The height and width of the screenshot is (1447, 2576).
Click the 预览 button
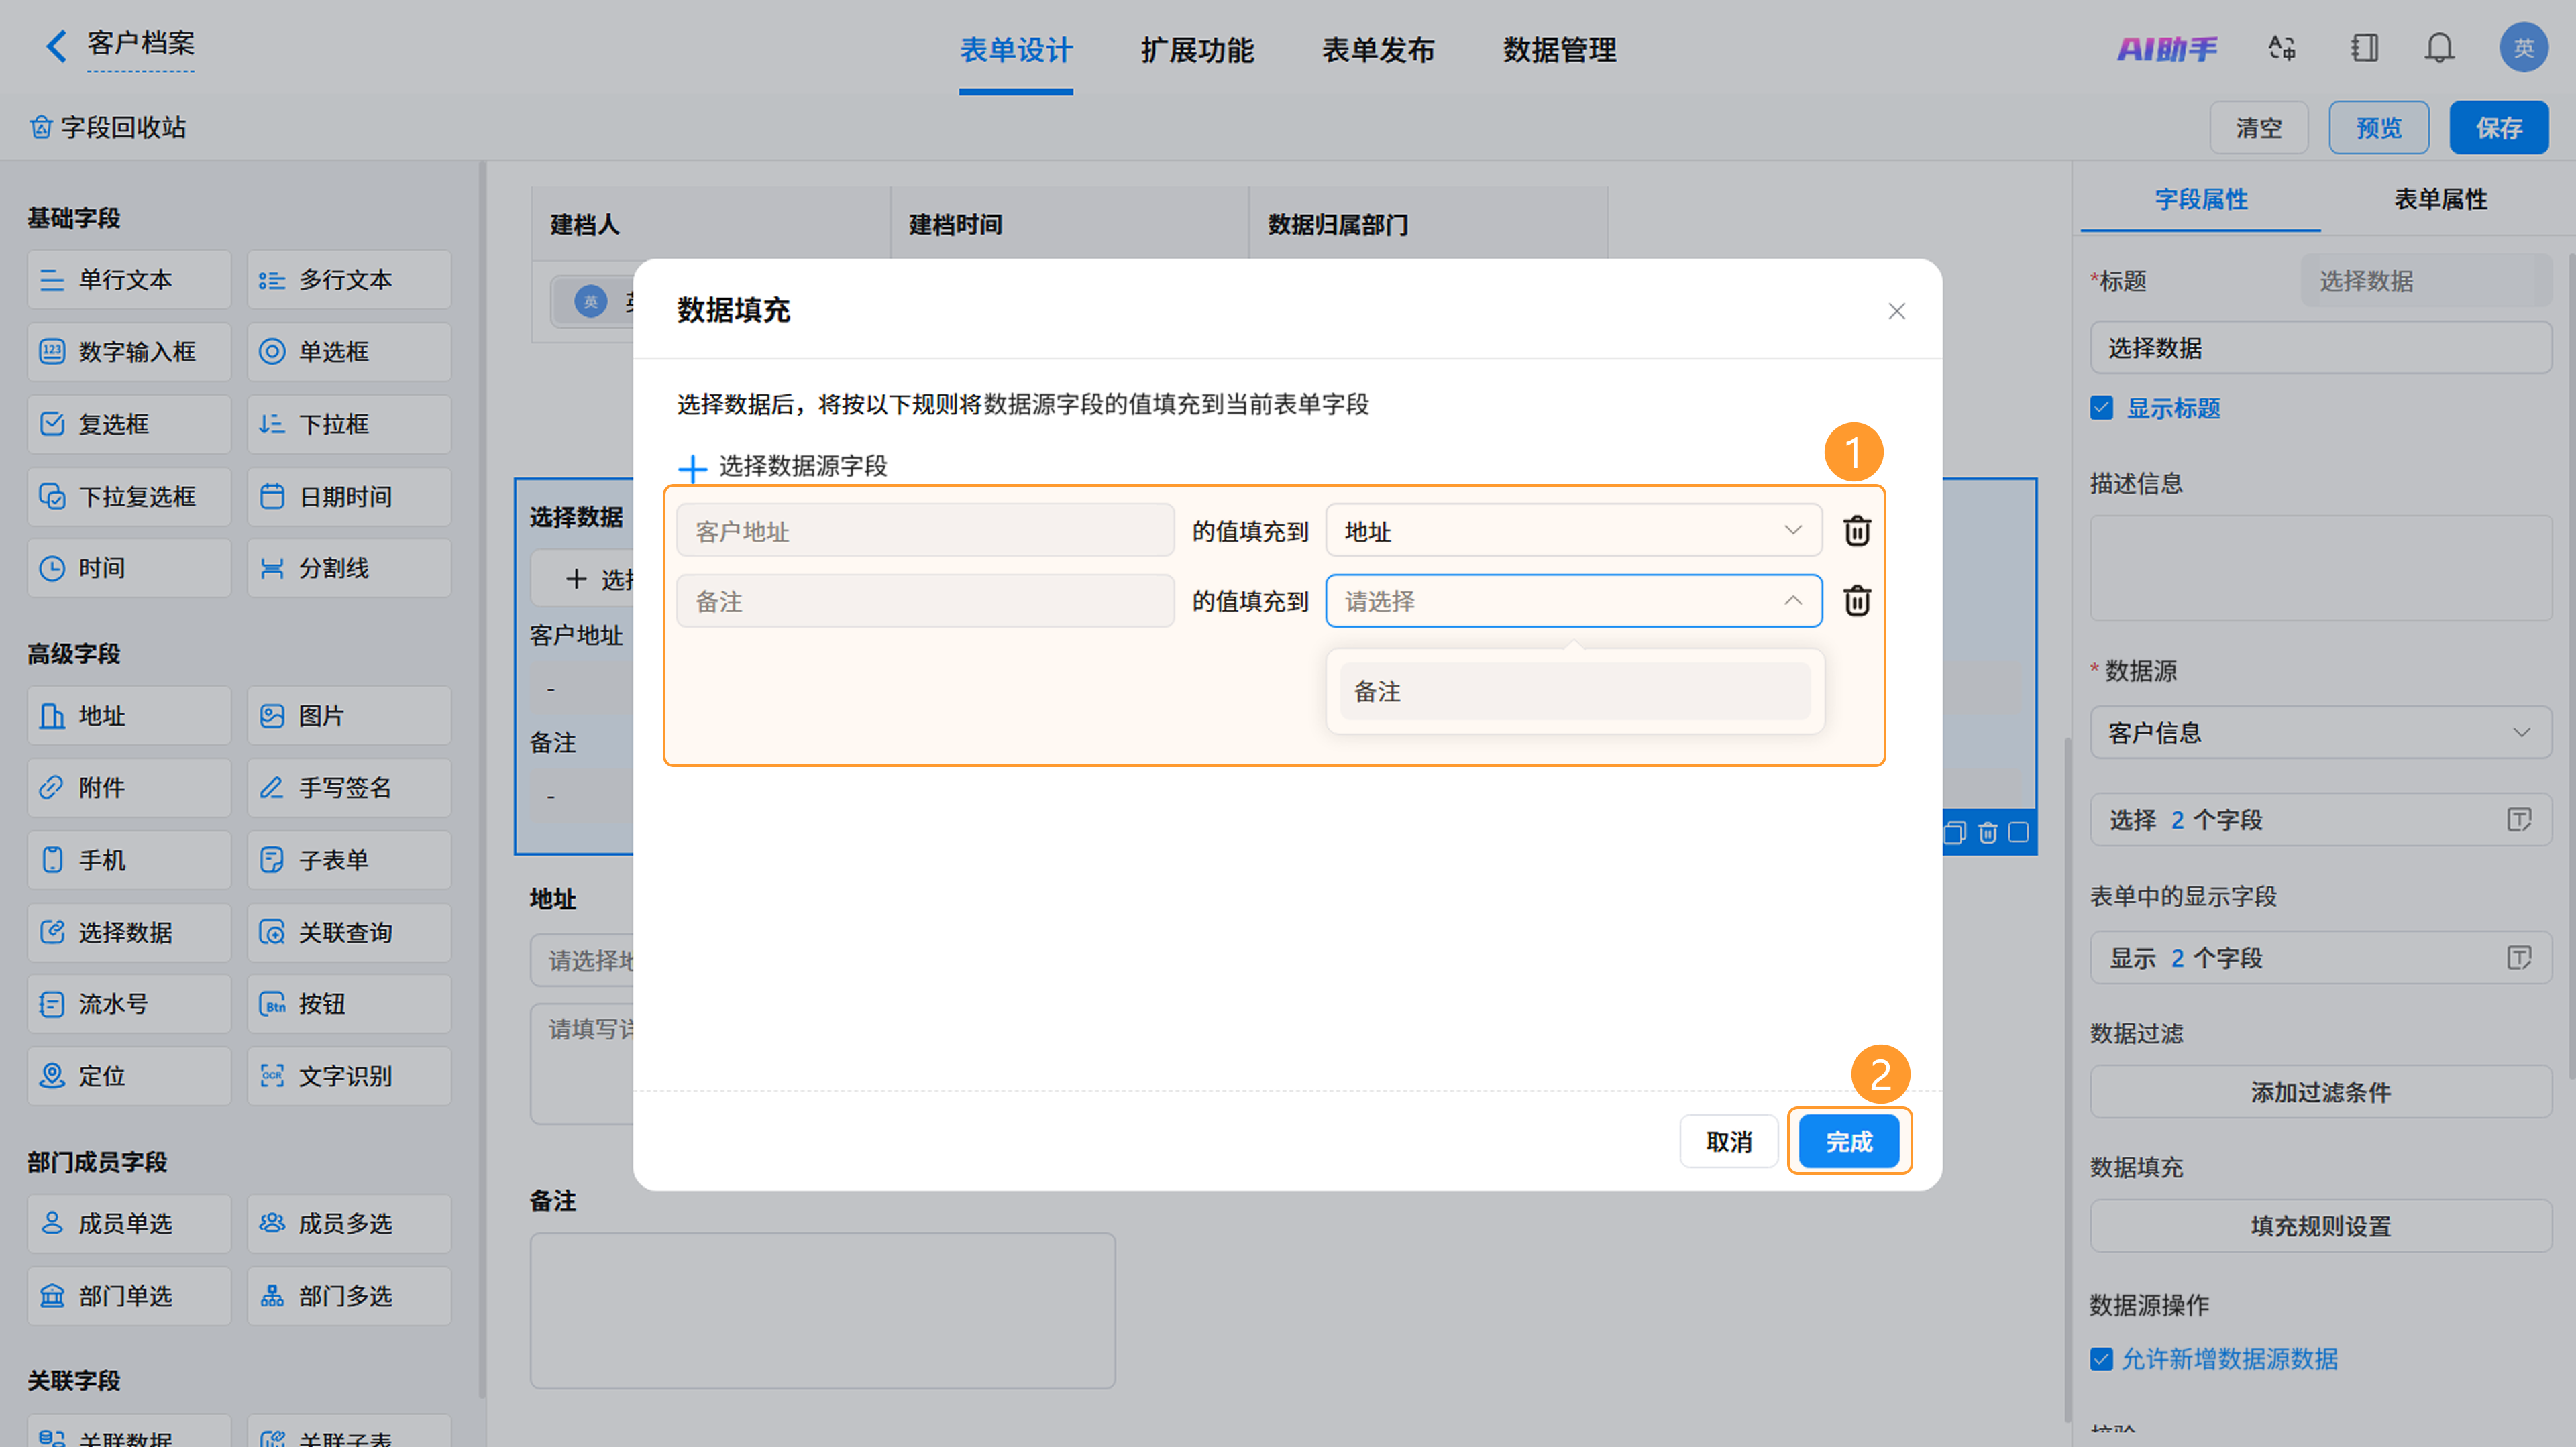pos(2379,128)
